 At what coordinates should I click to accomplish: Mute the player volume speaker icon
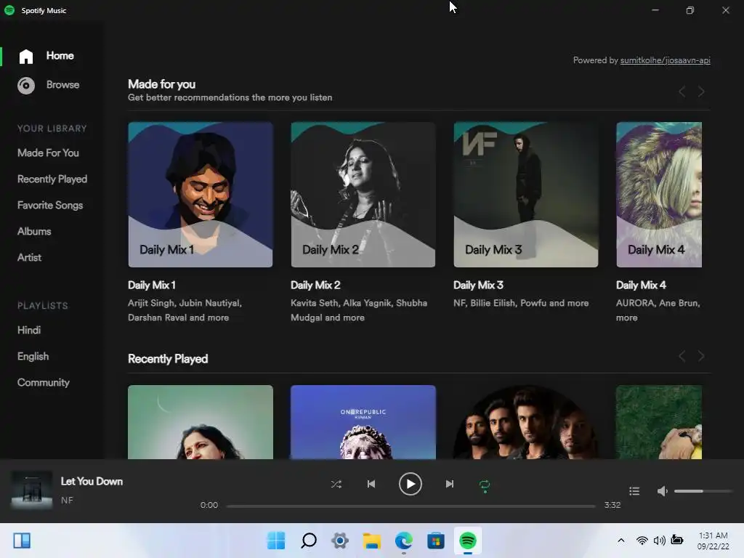point(663,491)
